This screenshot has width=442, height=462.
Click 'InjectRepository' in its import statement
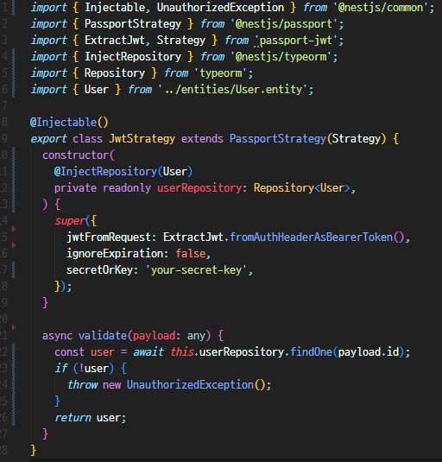tap(133, 57)
